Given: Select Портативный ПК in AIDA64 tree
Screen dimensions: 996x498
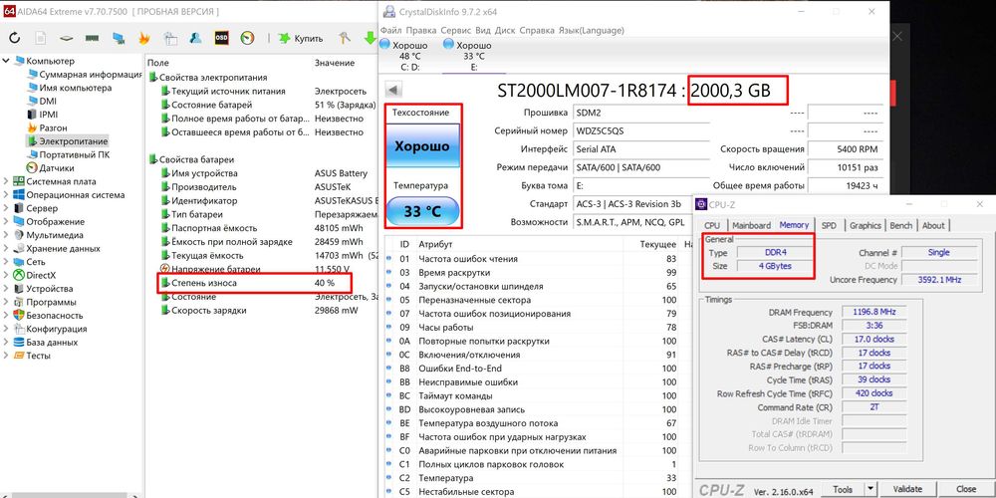Looking at the screenshot, I should click(x=75, y=154).
